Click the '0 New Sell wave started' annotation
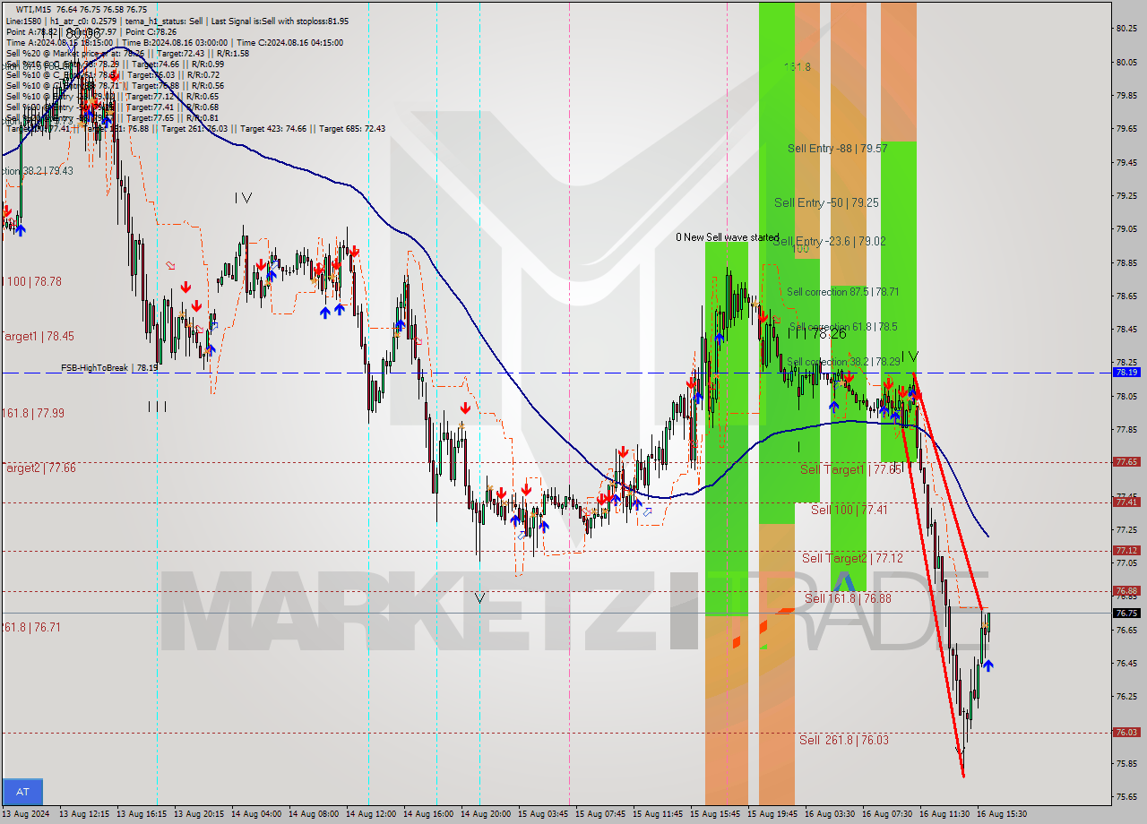This screenshot has height=824, width=1147. tap(728, 237)
